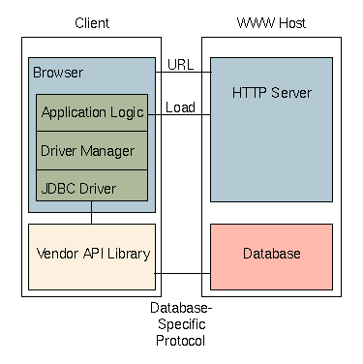Click the Vendor API Library label text

93,254
